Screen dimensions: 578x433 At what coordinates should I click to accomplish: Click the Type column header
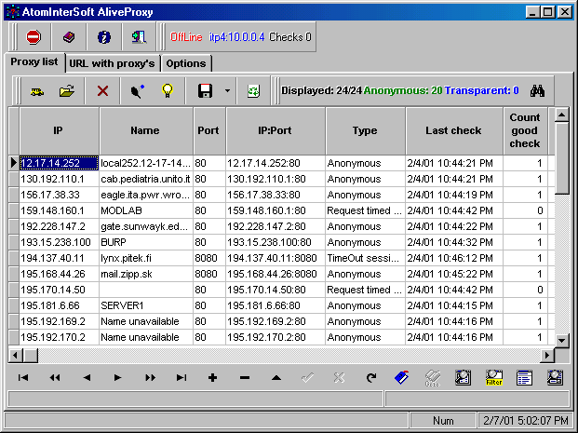click(x=365, y=130)
